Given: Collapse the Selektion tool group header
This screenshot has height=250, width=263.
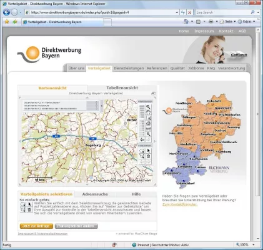Looking at the screenshot, I should pos(145,146).
